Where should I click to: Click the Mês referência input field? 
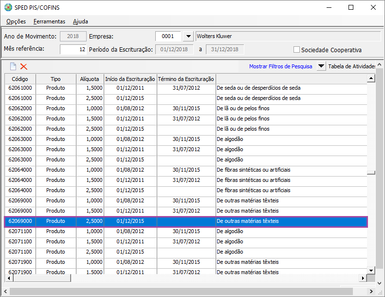point(73,49)
